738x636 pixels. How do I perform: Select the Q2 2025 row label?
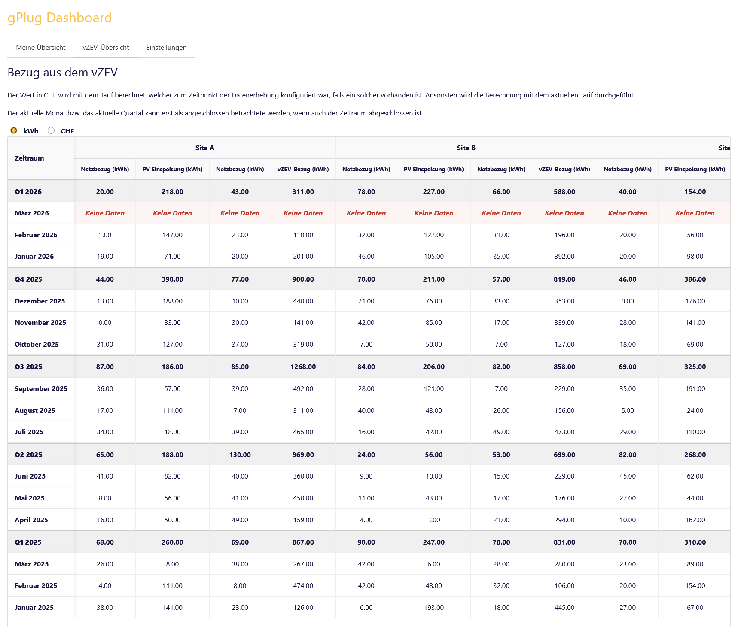click(28, 455)
